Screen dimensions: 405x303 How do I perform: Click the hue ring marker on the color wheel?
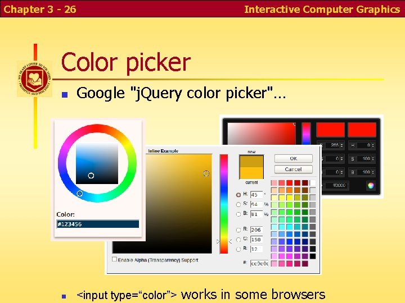tap(79, 193)
